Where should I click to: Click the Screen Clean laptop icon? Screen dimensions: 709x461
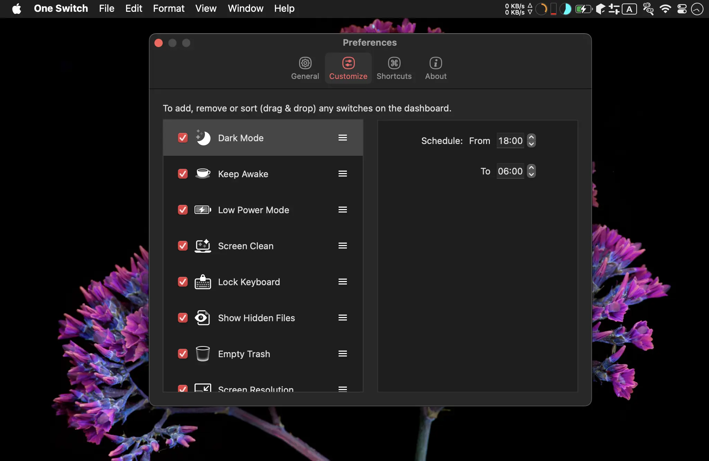pos(203,246)
